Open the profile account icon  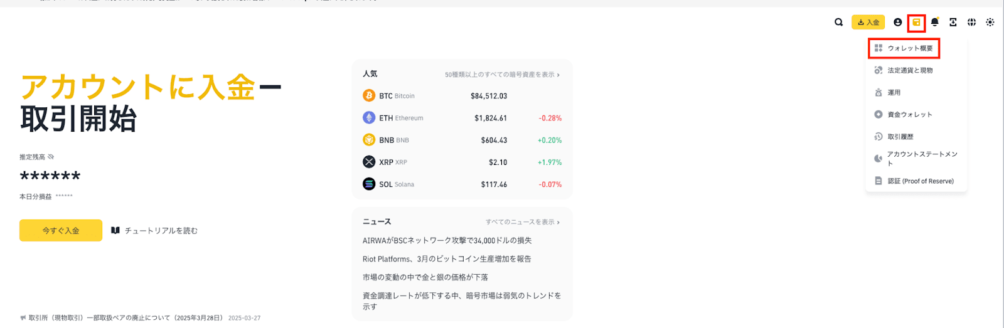point(897,23)
